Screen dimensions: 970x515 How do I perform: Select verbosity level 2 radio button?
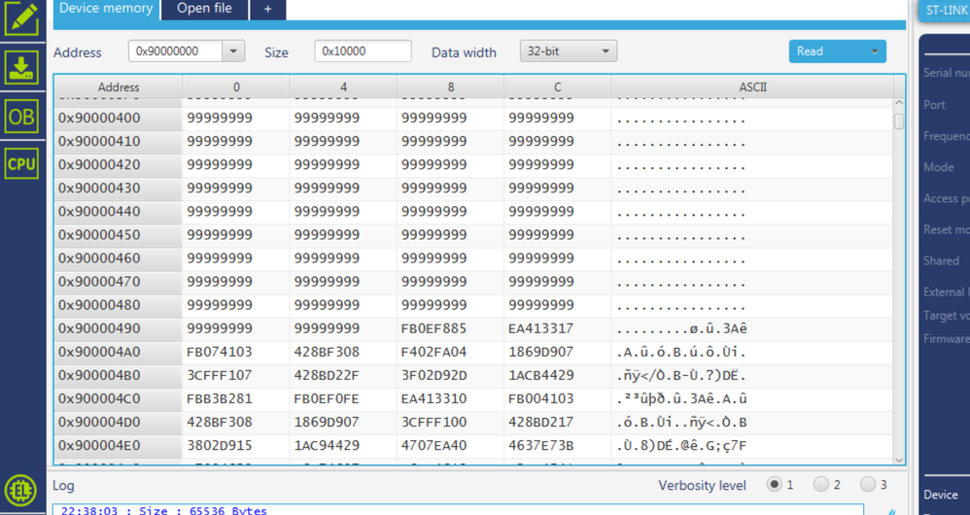821,484
